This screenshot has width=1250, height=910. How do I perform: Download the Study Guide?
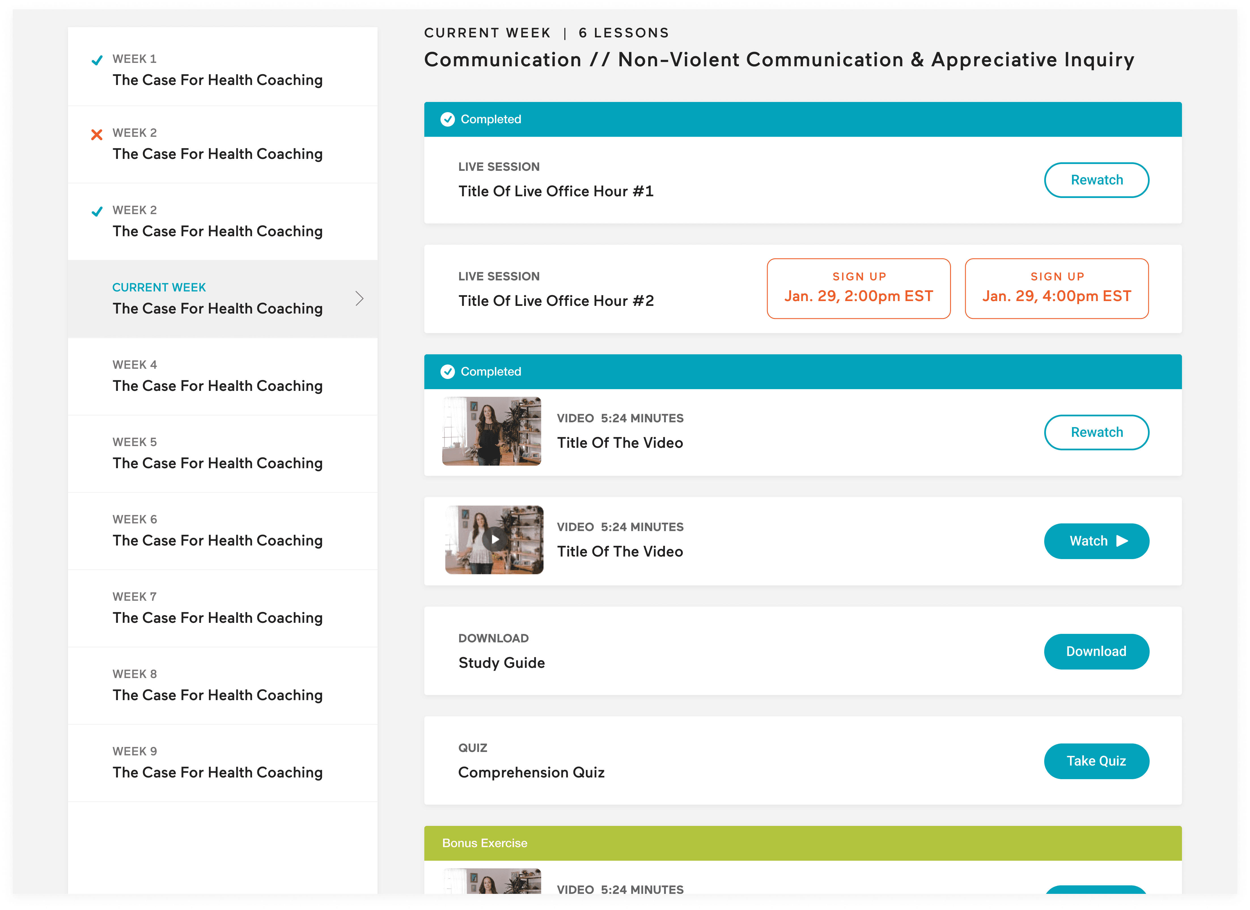1096,652
